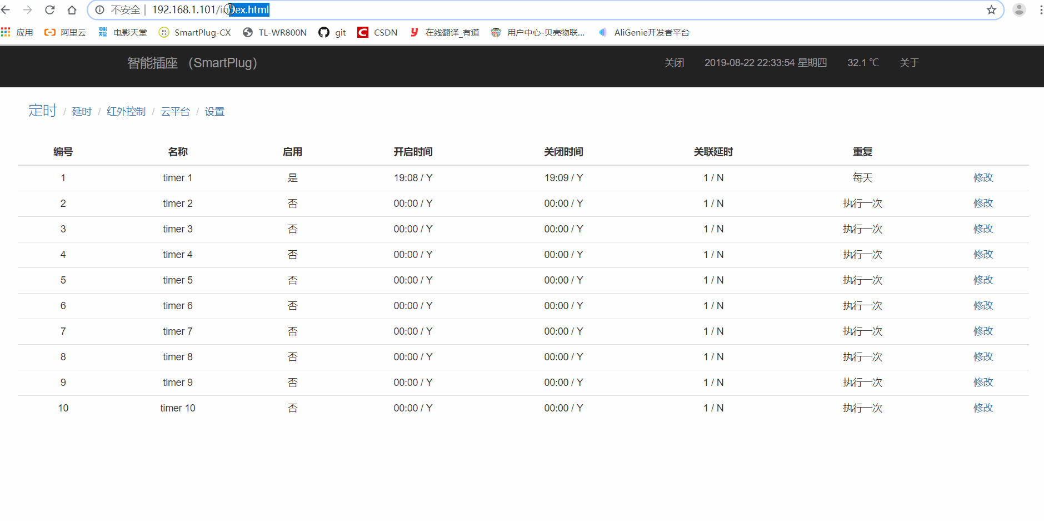Click the 关联延时 column header
Screen dimensions: 1044x521
tap(713, 152)
